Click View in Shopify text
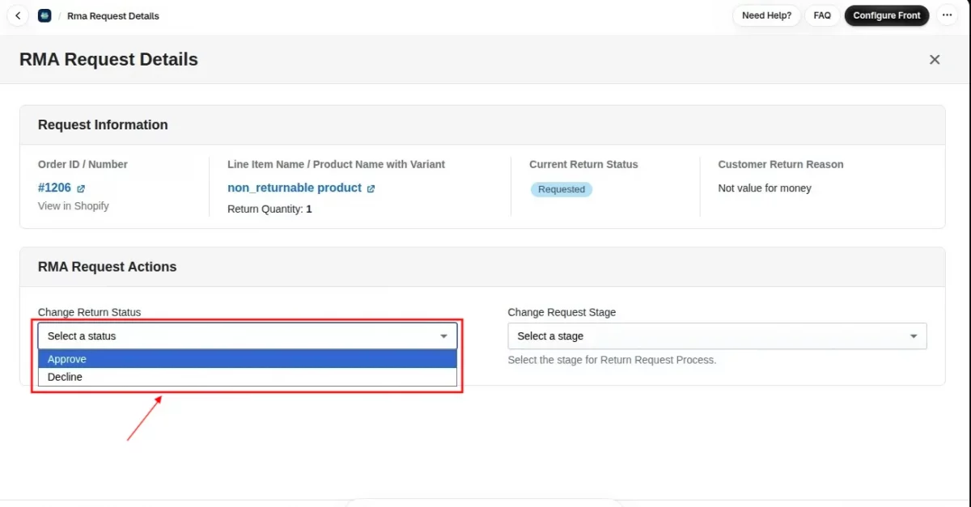 coord(74,206)
